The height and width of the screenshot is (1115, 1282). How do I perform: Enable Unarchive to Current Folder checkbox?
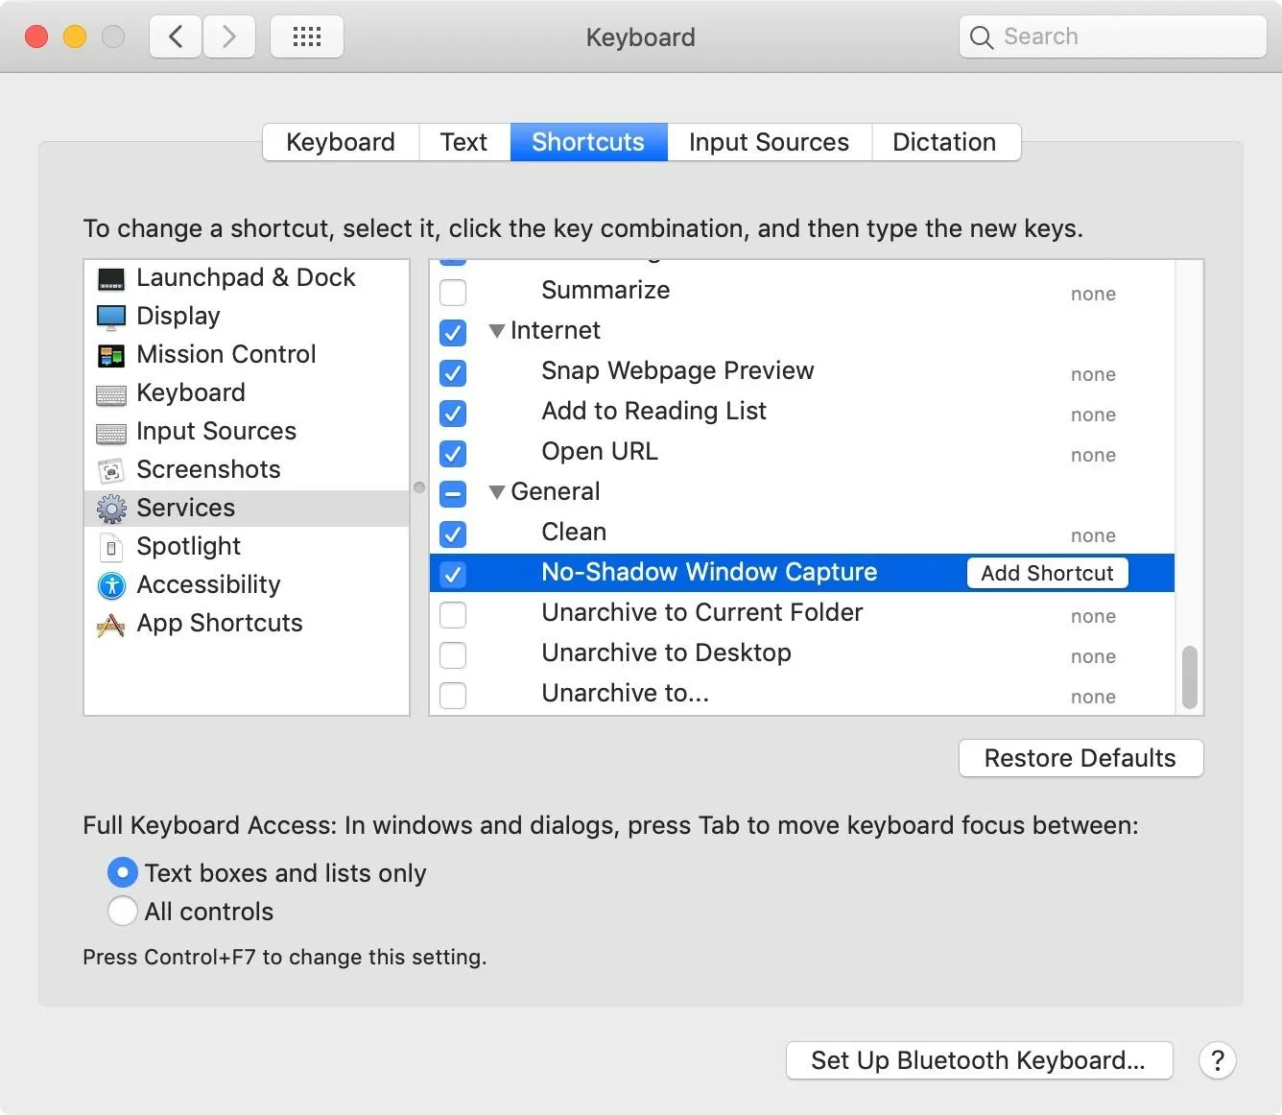pos(453,614)
